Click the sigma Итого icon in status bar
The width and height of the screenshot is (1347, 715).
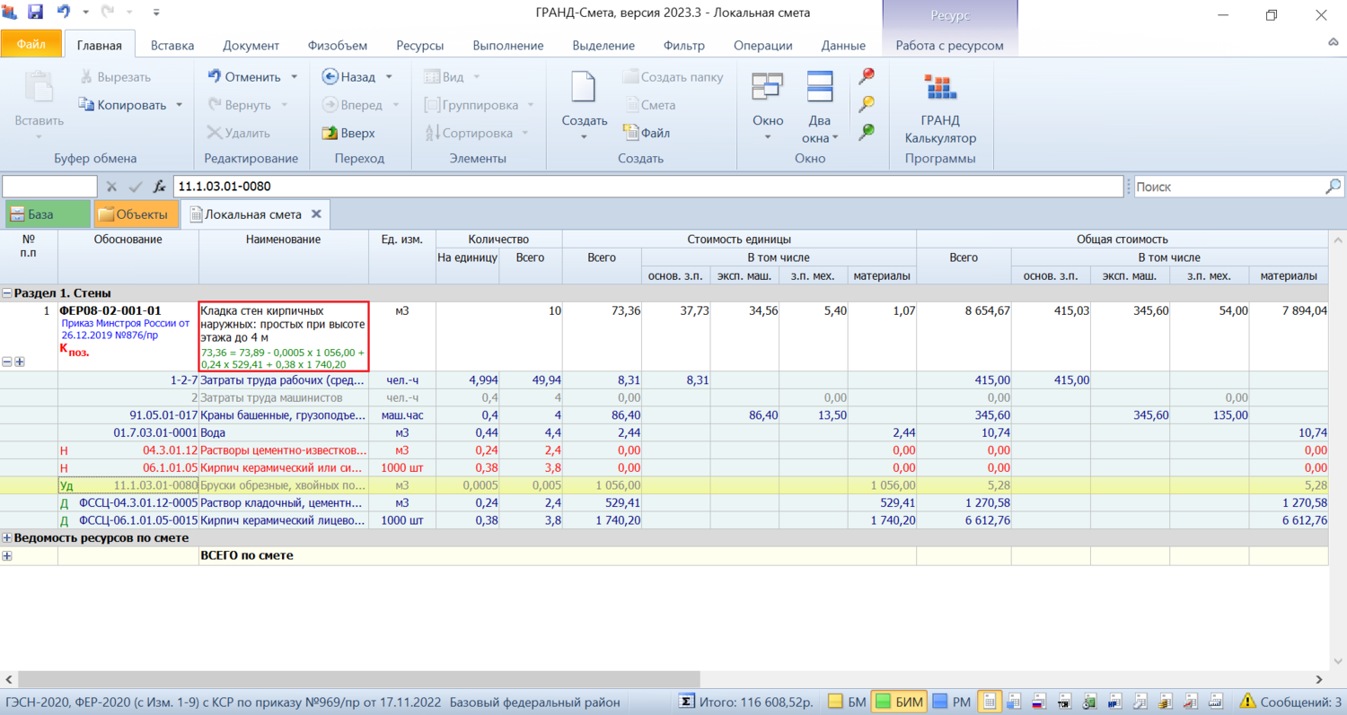pyautogui.click(x=686, y=702)
